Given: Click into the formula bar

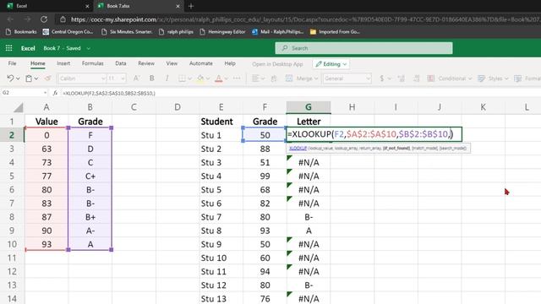Looking at the screenshot, I should coord(300,93).
